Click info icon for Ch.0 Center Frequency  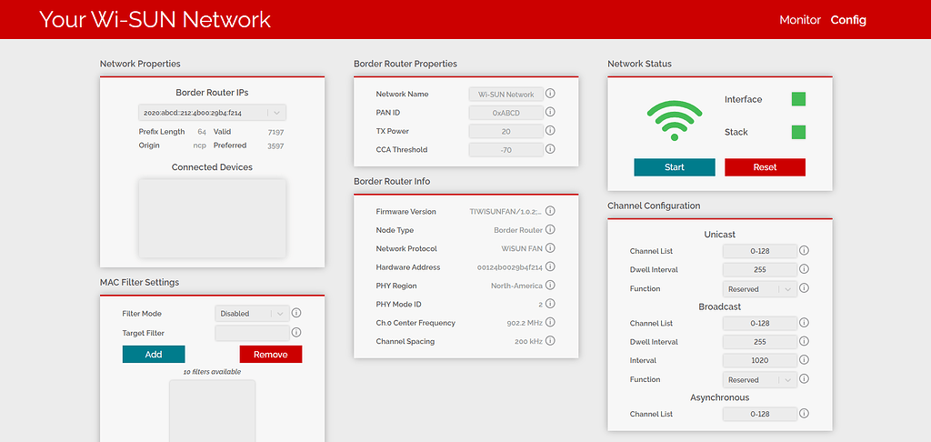550,322
